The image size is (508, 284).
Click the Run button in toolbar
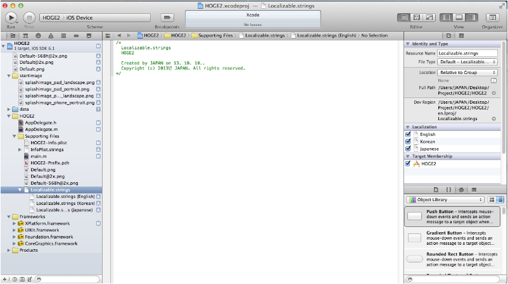tap(11, 18)
